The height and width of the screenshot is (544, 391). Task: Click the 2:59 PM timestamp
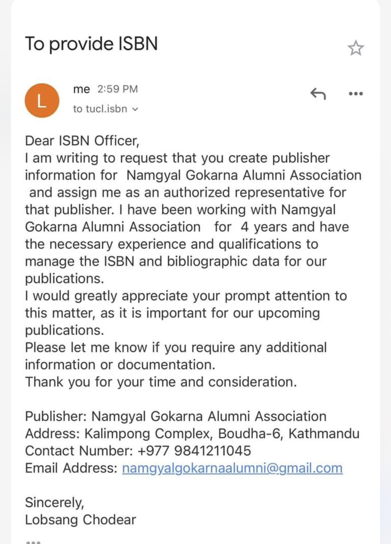pos(118,89)
